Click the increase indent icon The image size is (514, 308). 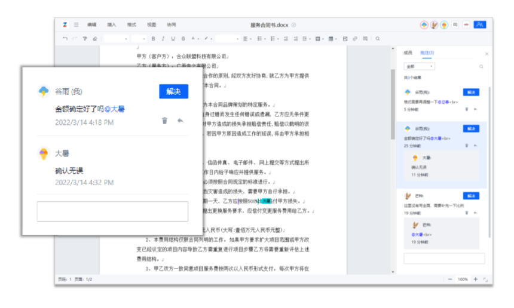pyautogui.click(x=296, y=39)
